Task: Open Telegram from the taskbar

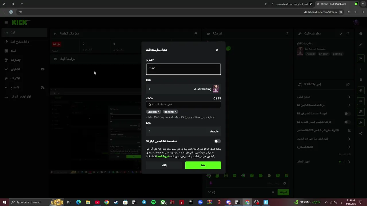Action: 144,202
